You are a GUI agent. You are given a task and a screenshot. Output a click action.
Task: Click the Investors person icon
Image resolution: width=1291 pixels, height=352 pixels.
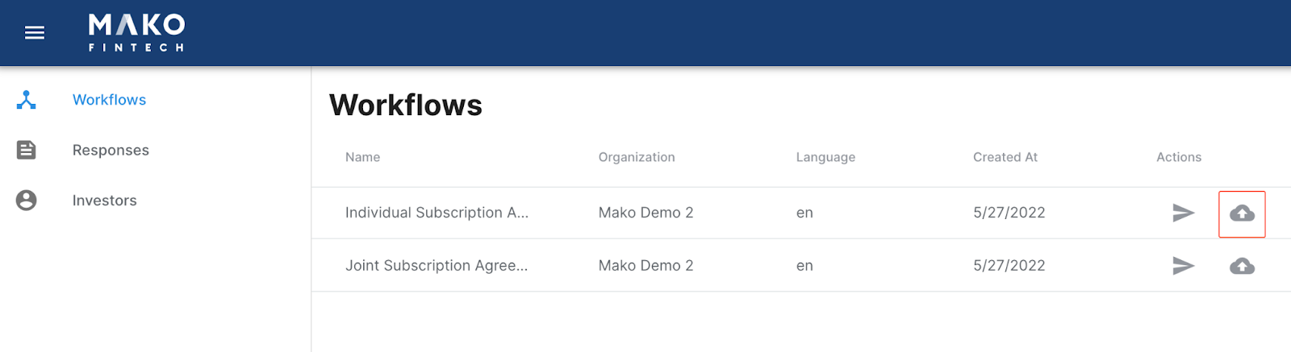point(27,201)
